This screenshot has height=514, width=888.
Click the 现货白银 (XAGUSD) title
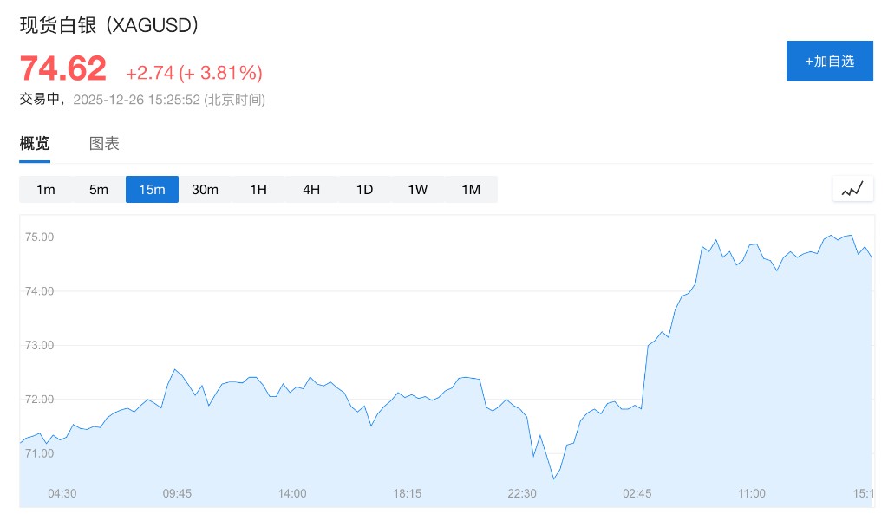pyautogui.click(x=110, y=25)
